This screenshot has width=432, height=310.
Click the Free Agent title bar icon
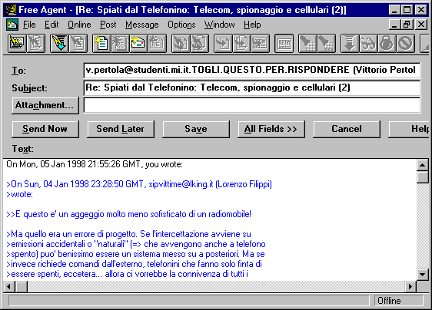(11, 10)
